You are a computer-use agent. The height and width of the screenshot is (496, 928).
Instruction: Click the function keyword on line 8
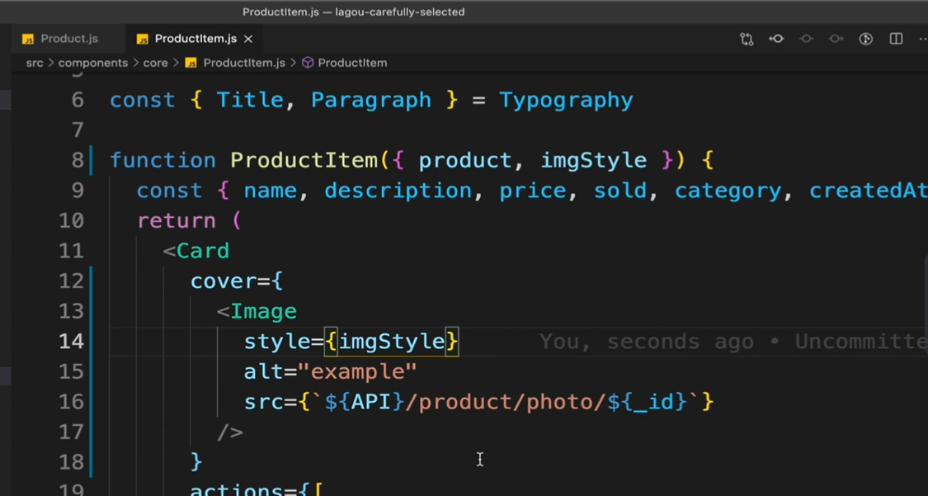[163, 160]
